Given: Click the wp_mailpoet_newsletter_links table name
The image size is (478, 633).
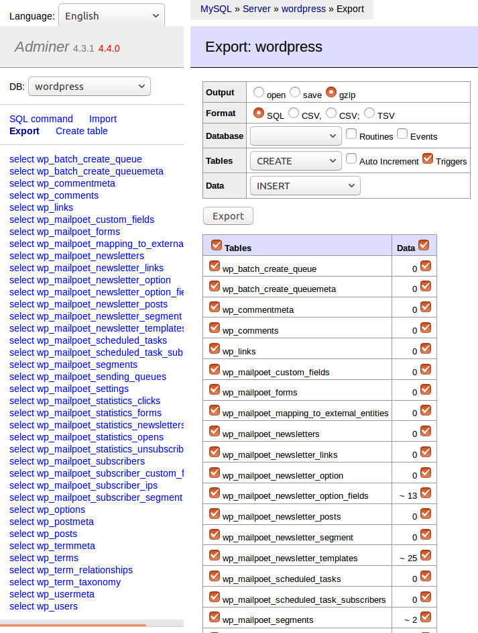Looking at the screenshot, I should click(x=280, y=455).
